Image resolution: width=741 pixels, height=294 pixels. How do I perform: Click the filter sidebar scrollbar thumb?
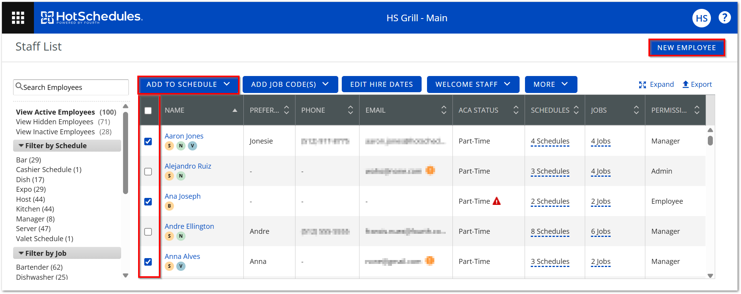pyautogui.click(x=125, y=153)
